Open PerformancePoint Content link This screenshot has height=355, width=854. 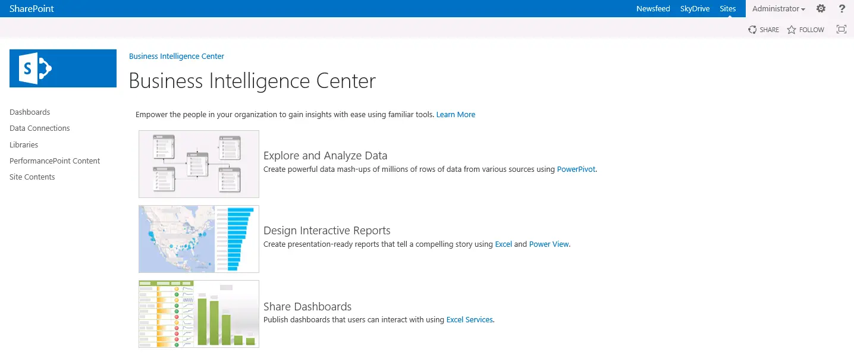point(55,161)
